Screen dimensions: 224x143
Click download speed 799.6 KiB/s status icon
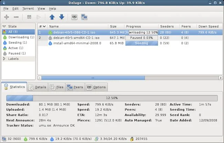coord(26,139)
